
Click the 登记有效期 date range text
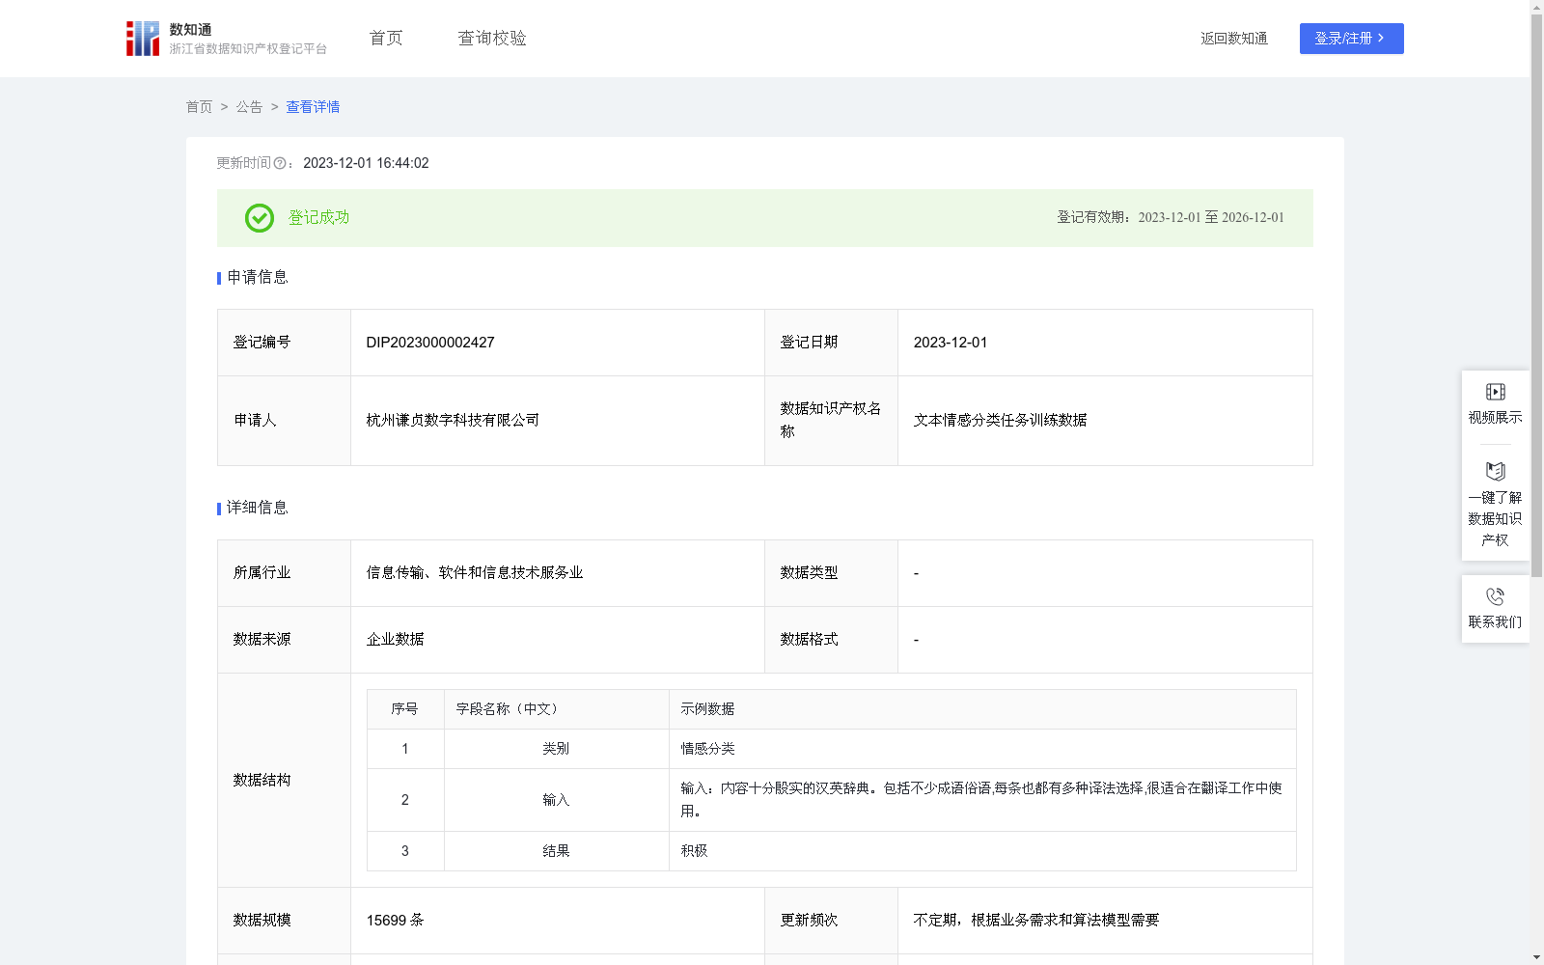point(1171,218)
